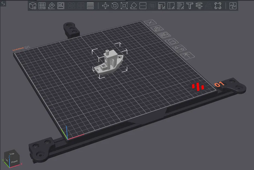Select the Scale tool
This screenshot has height=170, width=254.
[124, 5]
